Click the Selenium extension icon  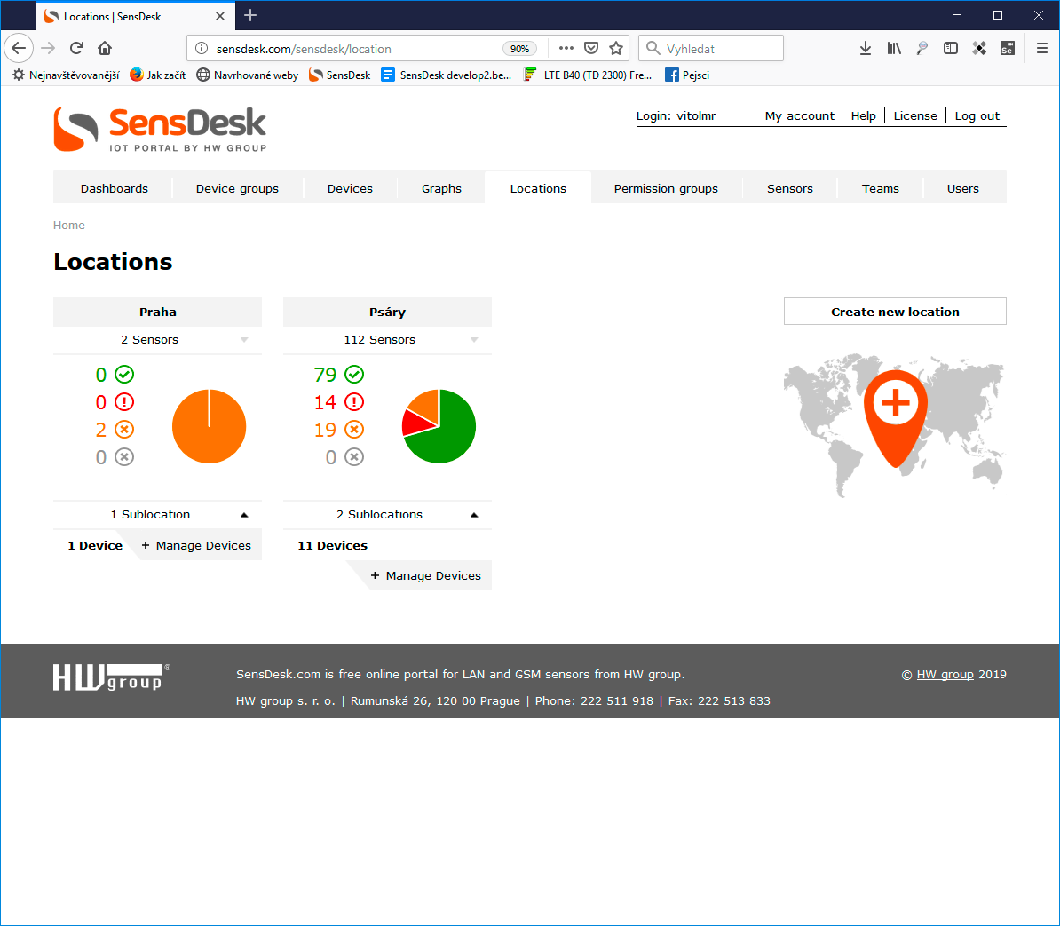1008,48
